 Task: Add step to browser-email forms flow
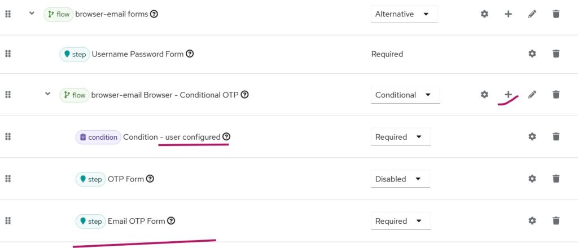coord(508,14)
